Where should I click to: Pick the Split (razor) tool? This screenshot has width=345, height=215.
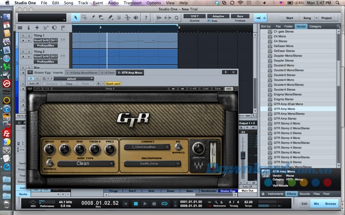click(93, 18)
